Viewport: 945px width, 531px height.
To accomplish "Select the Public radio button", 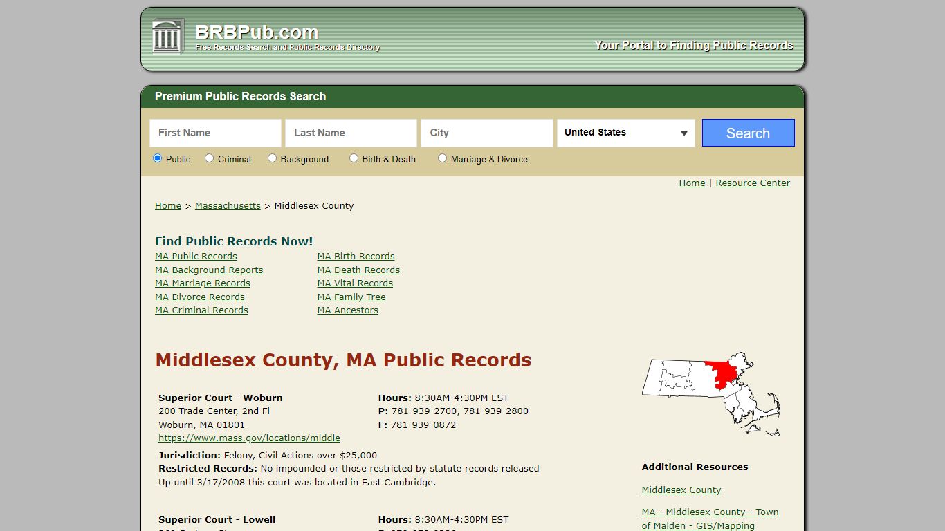I will pos(157,158).
